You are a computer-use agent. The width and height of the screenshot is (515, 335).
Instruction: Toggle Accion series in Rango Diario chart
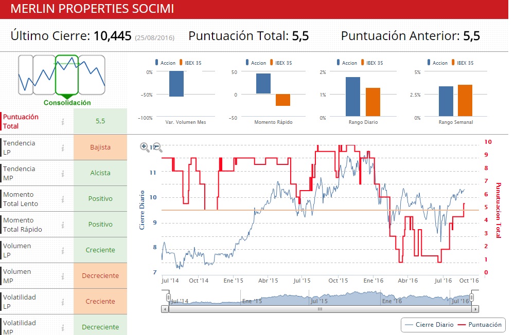347,63
